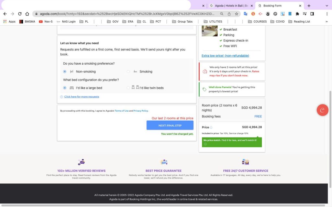Go back to the previous page
Viewport: 332px width, 207px height.
click(x=5, y=14)
